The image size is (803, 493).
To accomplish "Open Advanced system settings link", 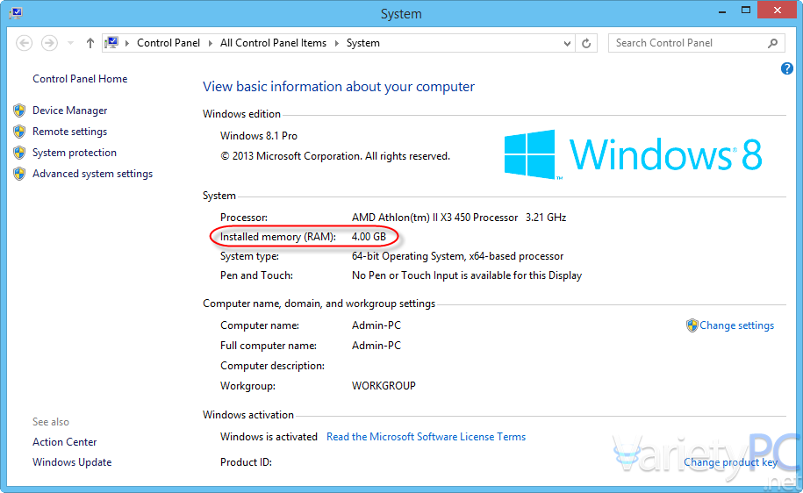I will (93, 174).
